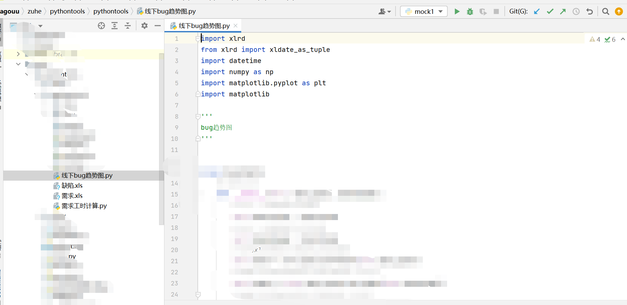Image resolution: width=627 pixels, height=305 pixels.
Task: Place cursor on 'numpy as np' line
Action: [251, 72]
